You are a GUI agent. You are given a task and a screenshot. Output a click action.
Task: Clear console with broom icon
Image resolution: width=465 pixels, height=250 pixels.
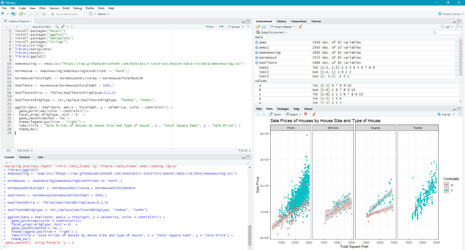(248, 162)
